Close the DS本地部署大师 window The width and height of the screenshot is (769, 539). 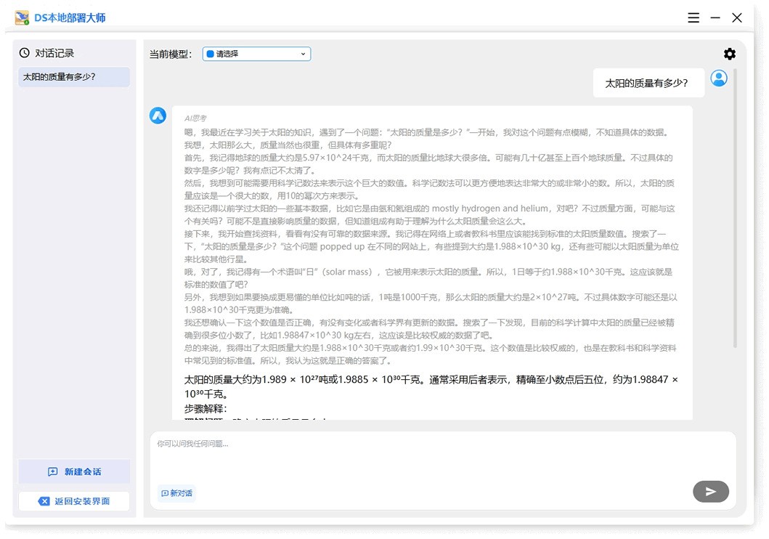click(x=737, y=17)
